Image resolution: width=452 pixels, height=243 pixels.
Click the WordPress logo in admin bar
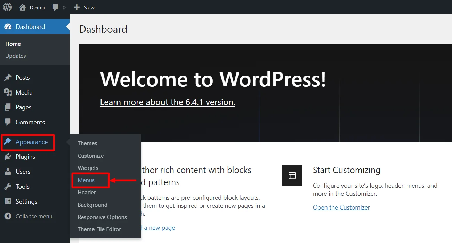[7, 7]
